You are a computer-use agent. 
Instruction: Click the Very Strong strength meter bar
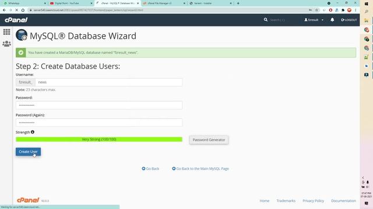[99, 139]
